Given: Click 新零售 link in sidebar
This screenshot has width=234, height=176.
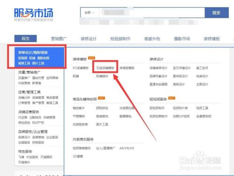Looking at the screenshot, I should click(x=37, y=83).
